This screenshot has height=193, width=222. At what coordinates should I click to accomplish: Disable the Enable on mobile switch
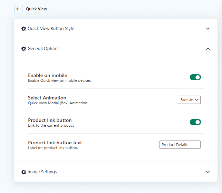pos(195,77)
